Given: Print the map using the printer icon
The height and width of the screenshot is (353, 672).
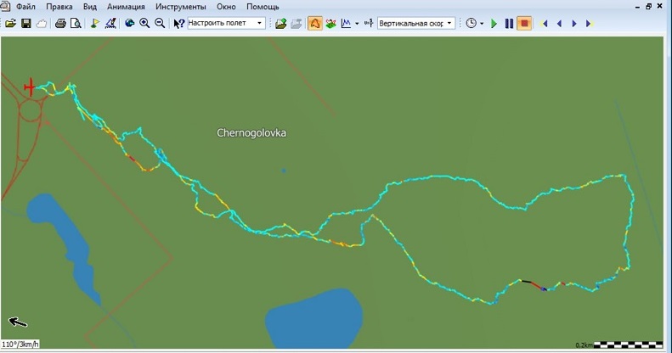Looking at the screenshot, I should 60,24.
